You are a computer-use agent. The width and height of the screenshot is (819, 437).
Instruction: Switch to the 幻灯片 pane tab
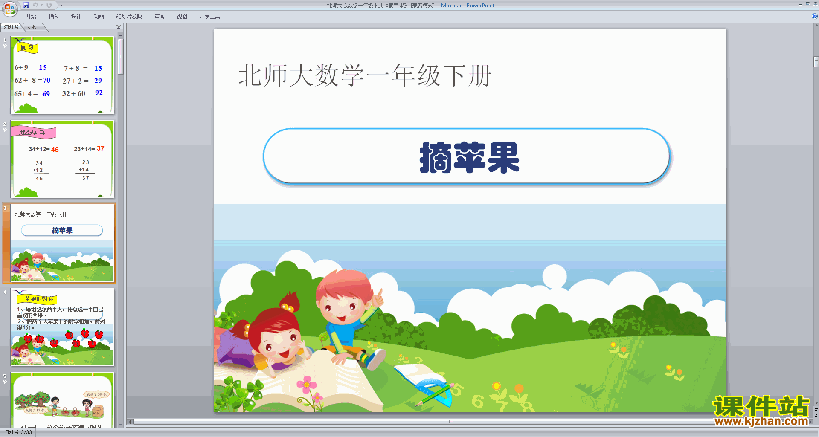tap(12, 27)
